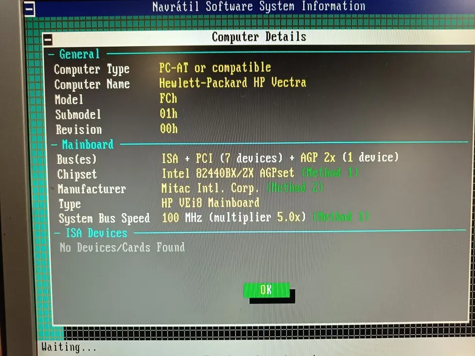475x356 pixels.
Task: Click the OK button
Action: (x=267, y=290)
